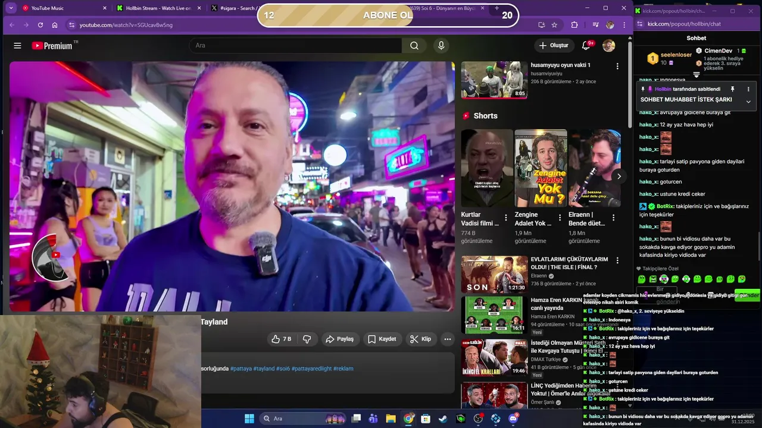Open the EVLATLARIM ÇÜKÜTAYLARIM video thumbnail

[494, 275]
